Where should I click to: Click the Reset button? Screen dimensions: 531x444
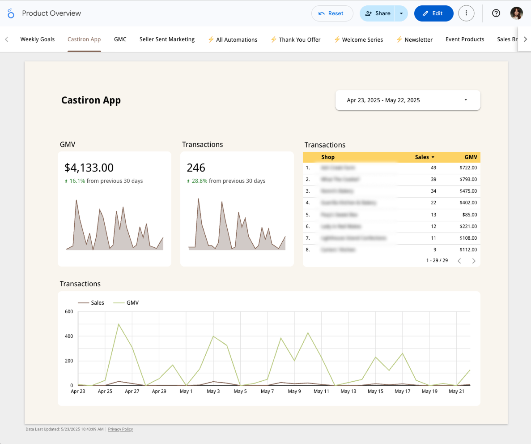point(332,13)
